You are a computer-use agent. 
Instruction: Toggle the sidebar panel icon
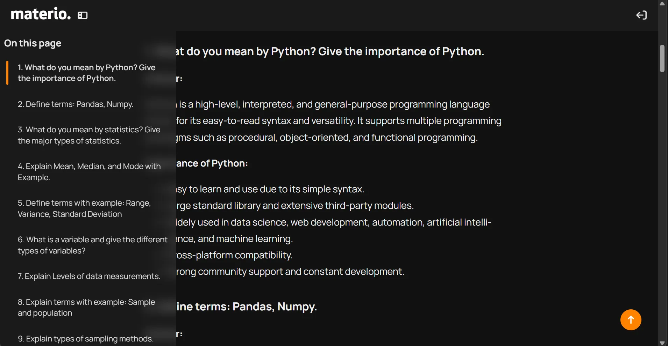83,15
